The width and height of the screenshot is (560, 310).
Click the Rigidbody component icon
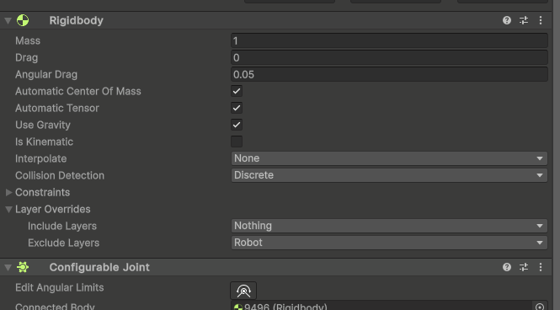tap(23, 20)
